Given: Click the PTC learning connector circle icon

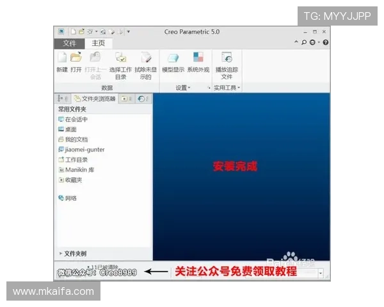Looking at the screenshot, I should [312, 42].
